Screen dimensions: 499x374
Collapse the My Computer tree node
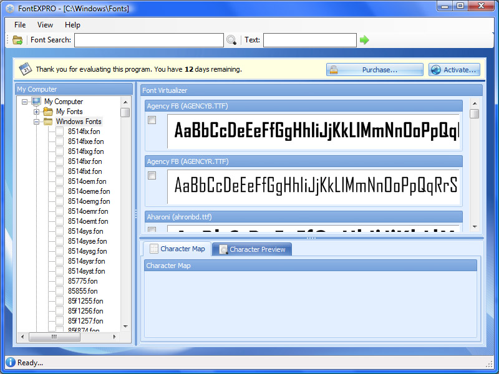[x=24, y=102]
